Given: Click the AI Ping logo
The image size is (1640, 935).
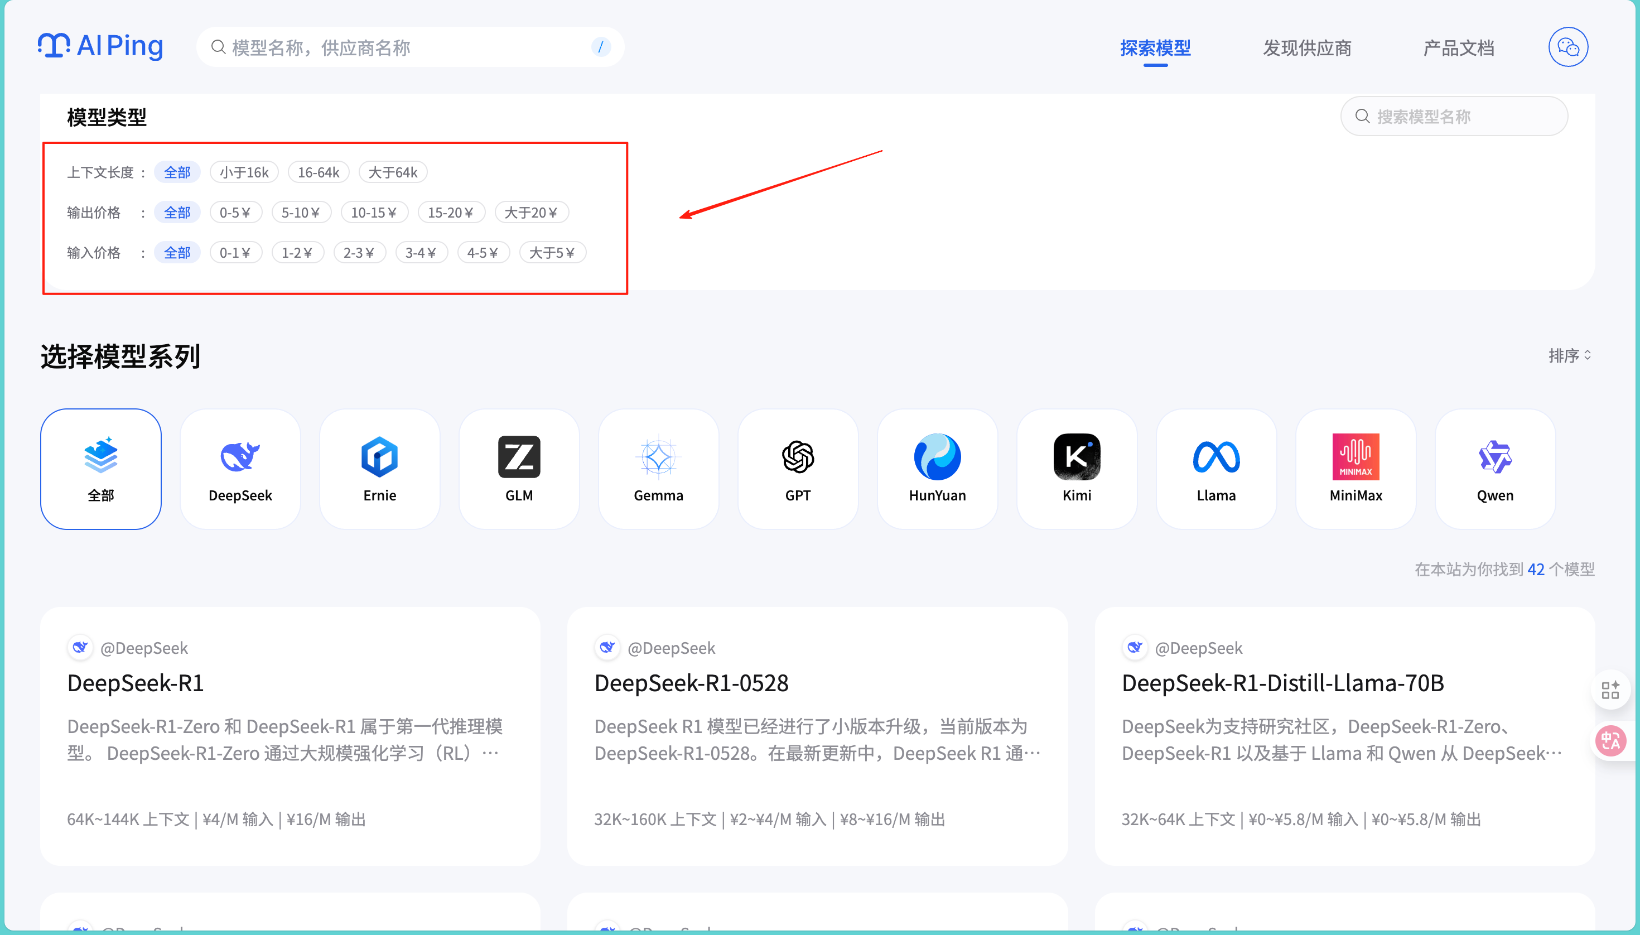Looking at the screenshot, I should [x=101, y=46].
